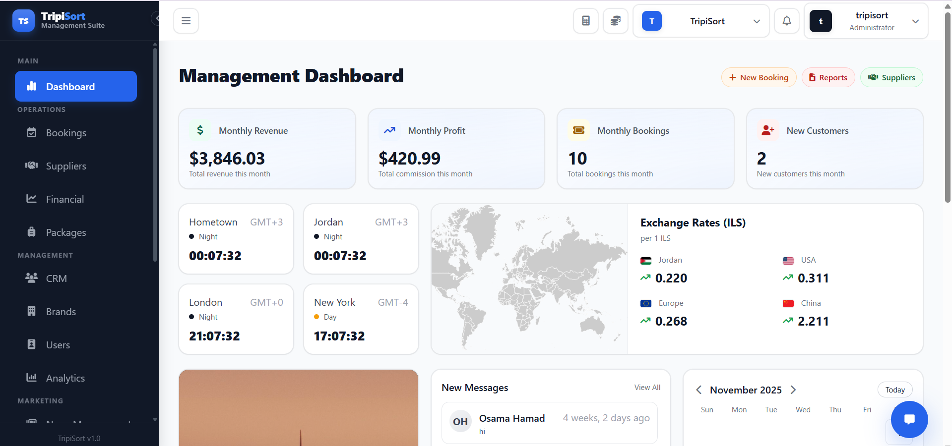Viewport: 952px width, 446px height.
Task: Open Financial via its chart icon
Action: pos(31,198)
